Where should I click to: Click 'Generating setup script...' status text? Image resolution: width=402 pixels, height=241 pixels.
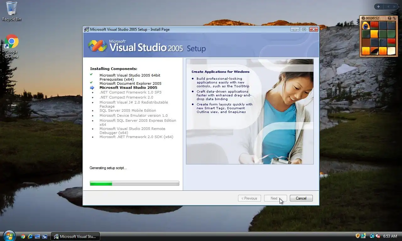click(x=108, y=168)
